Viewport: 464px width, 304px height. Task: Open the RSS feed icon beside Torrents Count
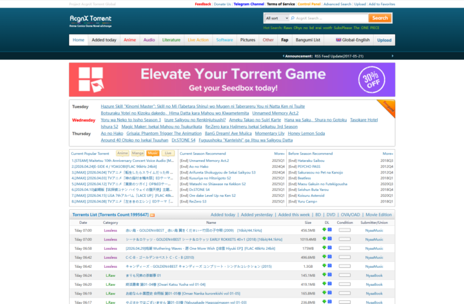pos(153,214)
